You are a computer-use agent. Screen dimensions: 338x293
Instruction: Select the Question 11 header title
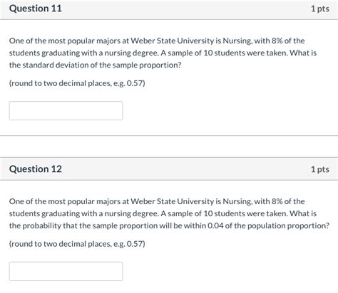tap(36, 9)
